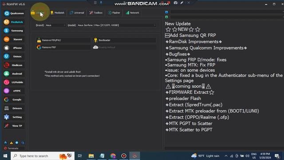Click the note 'Install mtk driver and usbdk first!'
Viewport: 284px width, 160px height.
coord(63,72)
